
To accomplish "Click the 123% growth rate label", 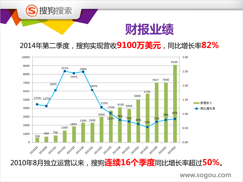I will [104, 103].
